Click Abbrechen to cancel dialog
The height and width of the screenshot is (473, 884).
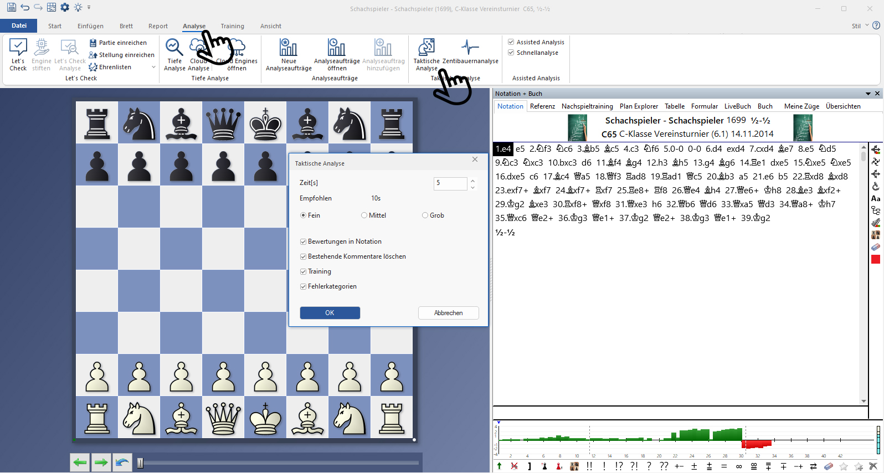[x=448, y=313]
